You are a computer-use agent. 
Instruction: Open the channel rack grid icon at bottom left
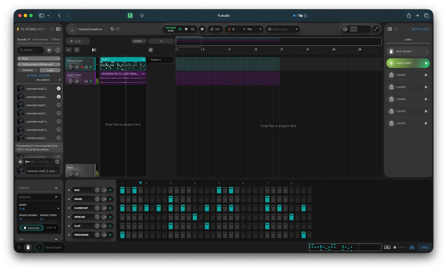(x=19, y=247)
